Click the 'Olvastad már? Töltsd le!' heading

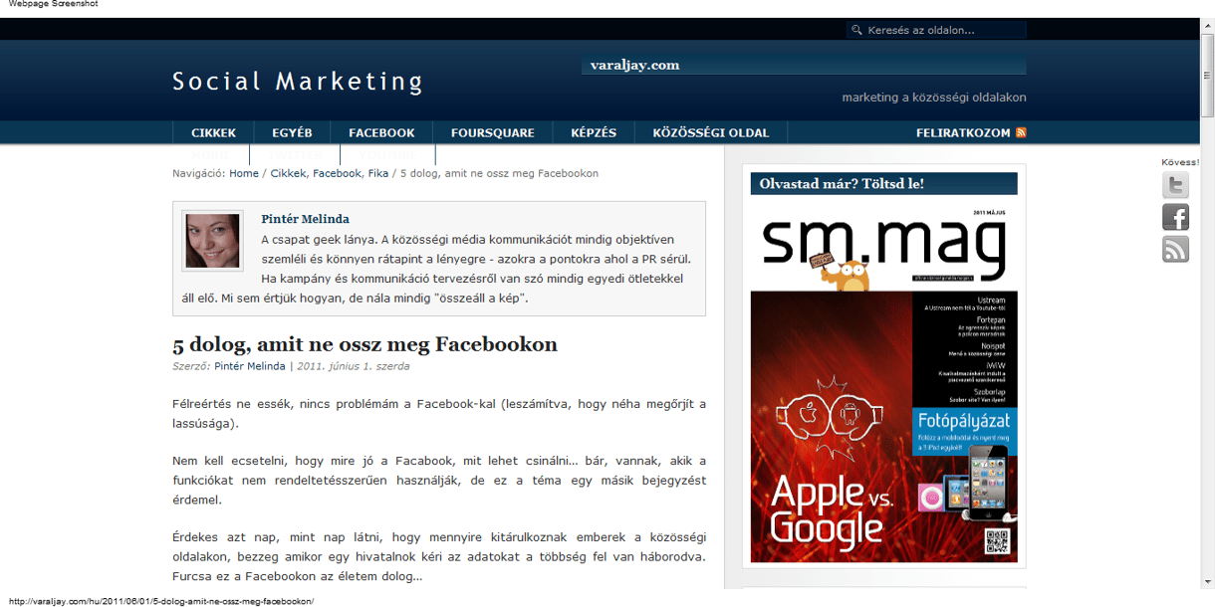tap(842, 184)
